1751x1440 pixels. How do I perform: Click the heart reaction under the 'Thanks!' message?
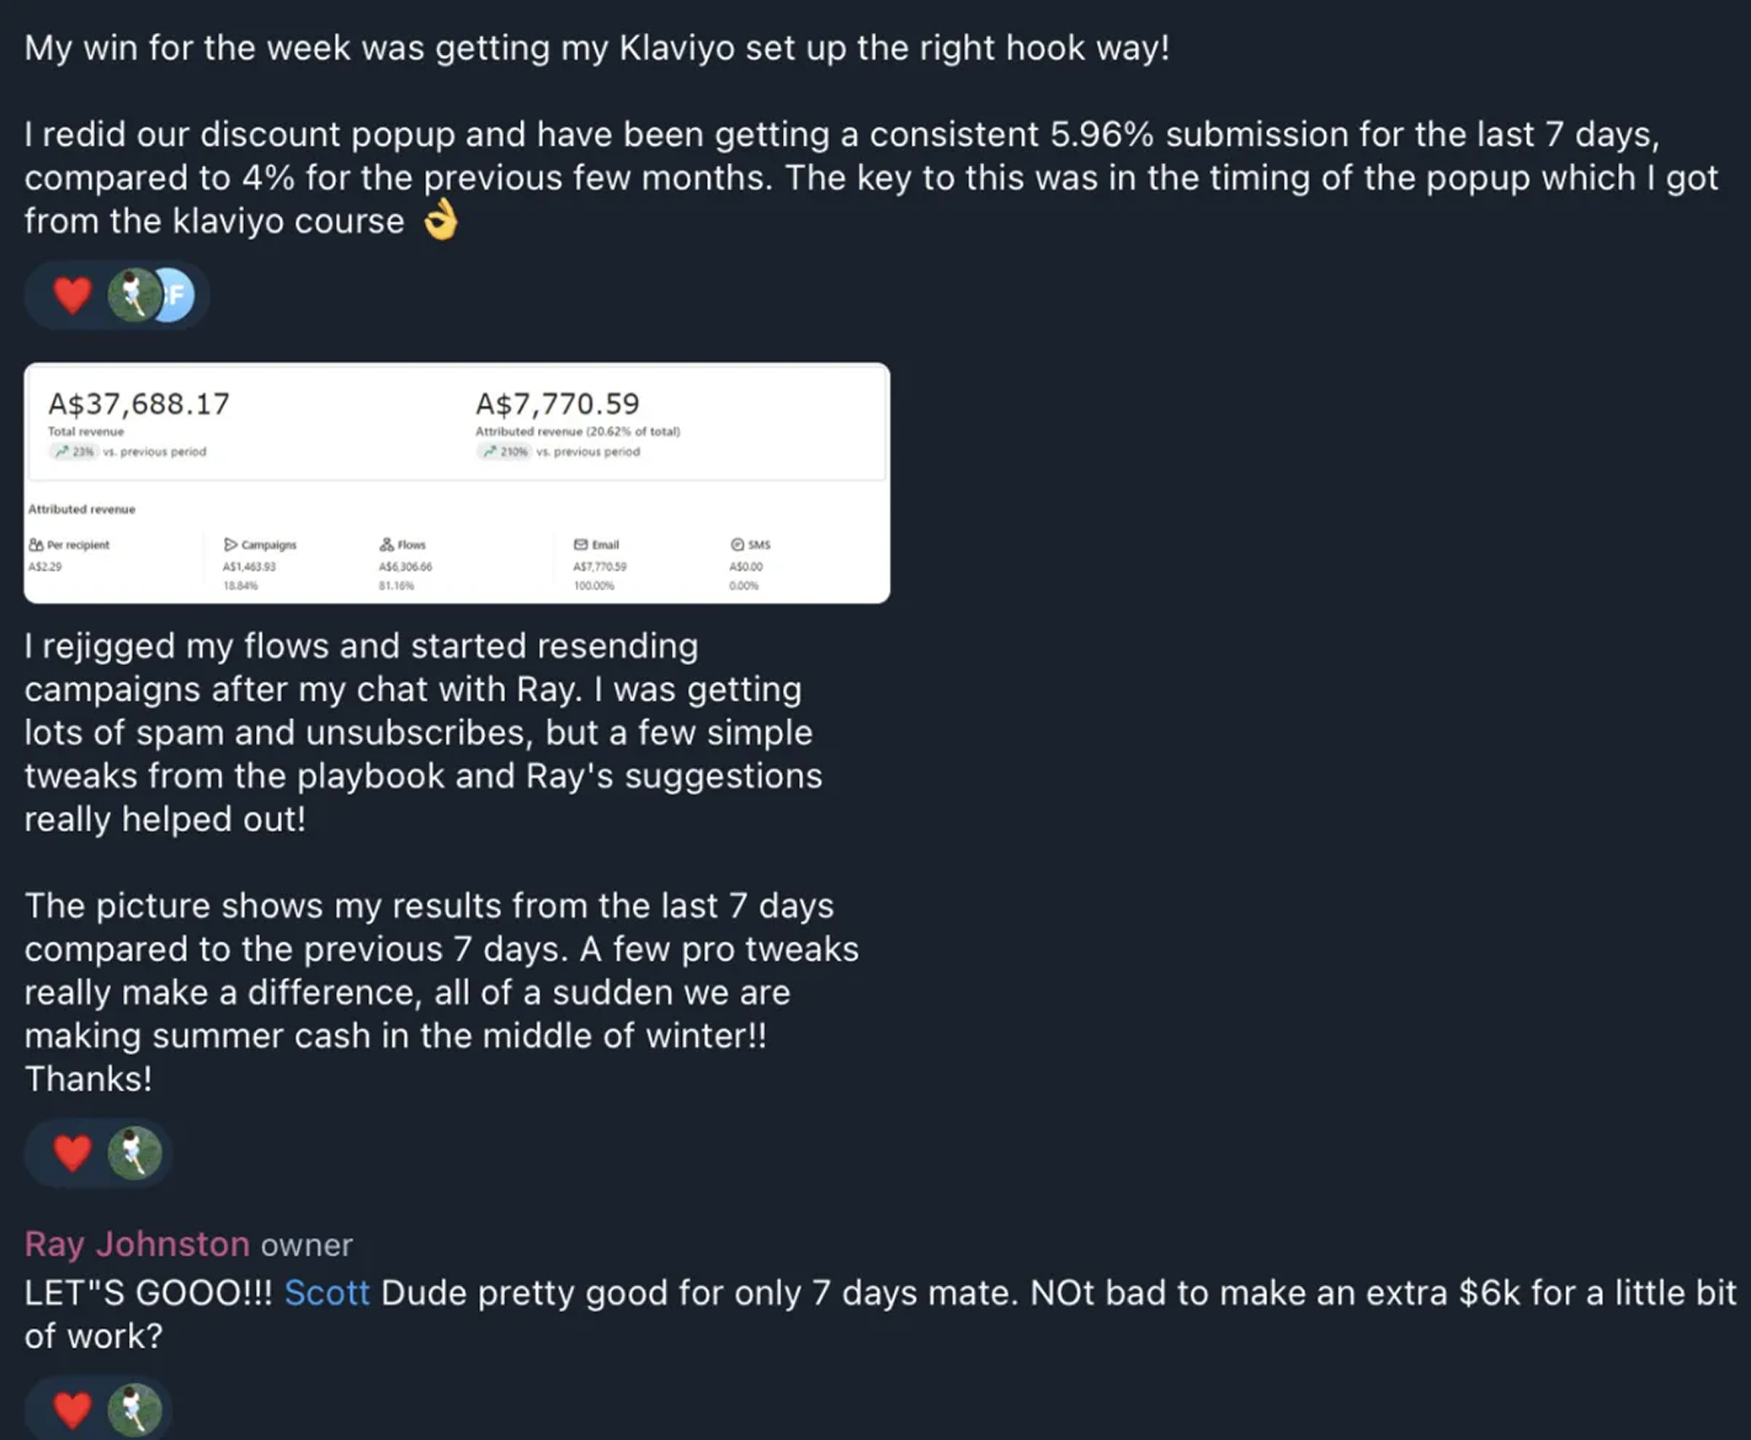pyautogui.click(x=72, y=1153)
